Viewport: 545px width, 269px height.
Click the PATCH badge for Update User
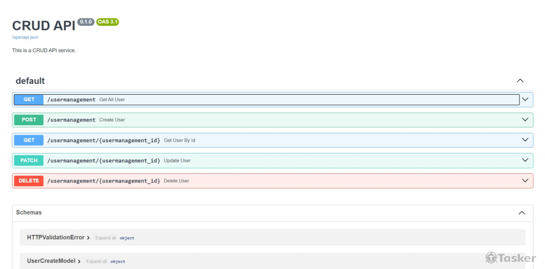pyautogui.click(x=29, y=161)
